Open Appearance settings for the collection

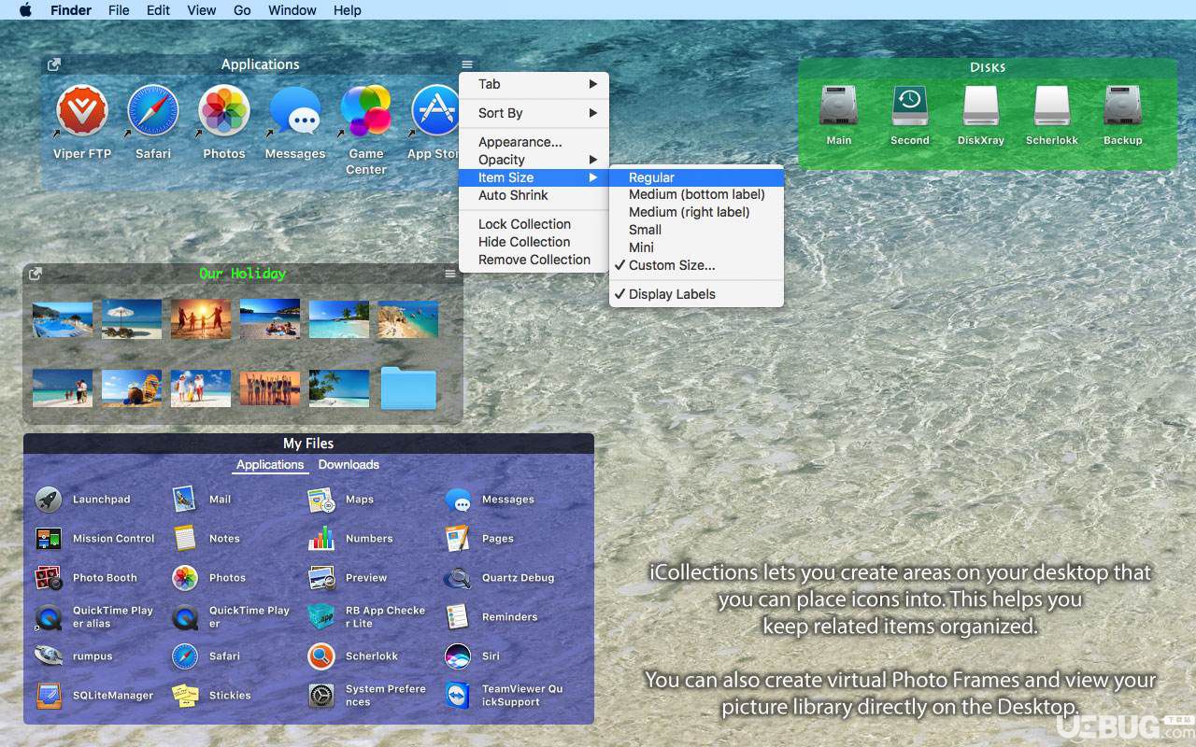[x=534, y=142]
